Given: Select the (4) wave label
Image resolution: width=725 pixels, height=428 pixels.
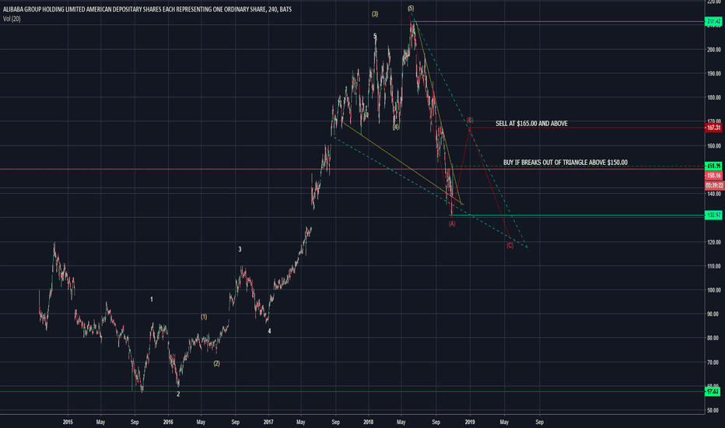Looking at the screenshot, I should [x=396, y=127].
